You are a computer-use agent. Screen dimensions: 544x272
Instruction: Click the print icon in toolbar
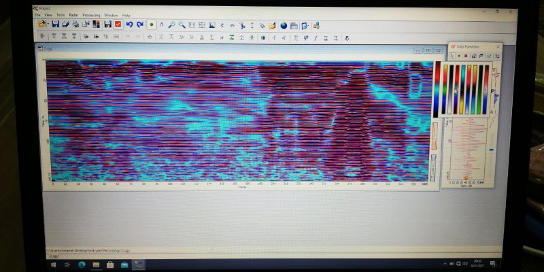[75, 24]
